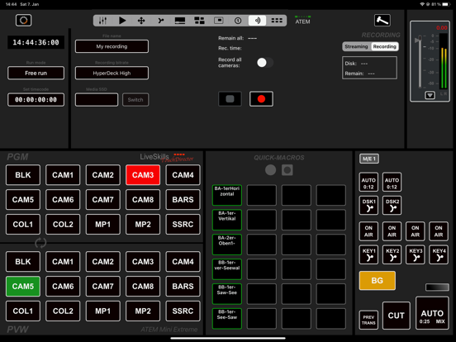Viewport: 456px width, 342px height.
Task: Select the streaming/recording speaker toolbar icon
Action: point(258,21)
